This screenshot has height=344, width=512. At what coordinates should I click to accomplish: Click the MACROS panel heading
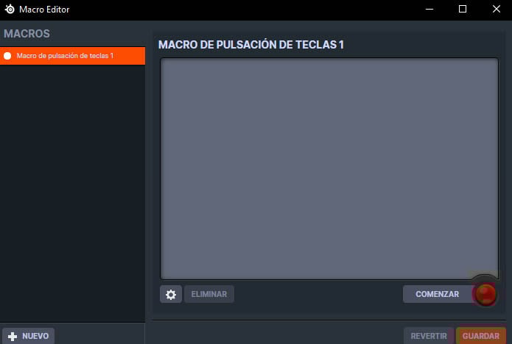pos(27,34)
